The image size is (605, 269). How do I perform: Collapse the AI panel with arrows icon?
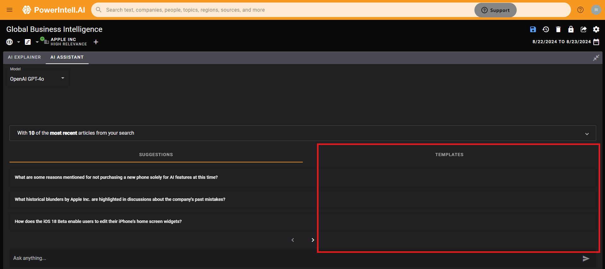coord(596,58)
